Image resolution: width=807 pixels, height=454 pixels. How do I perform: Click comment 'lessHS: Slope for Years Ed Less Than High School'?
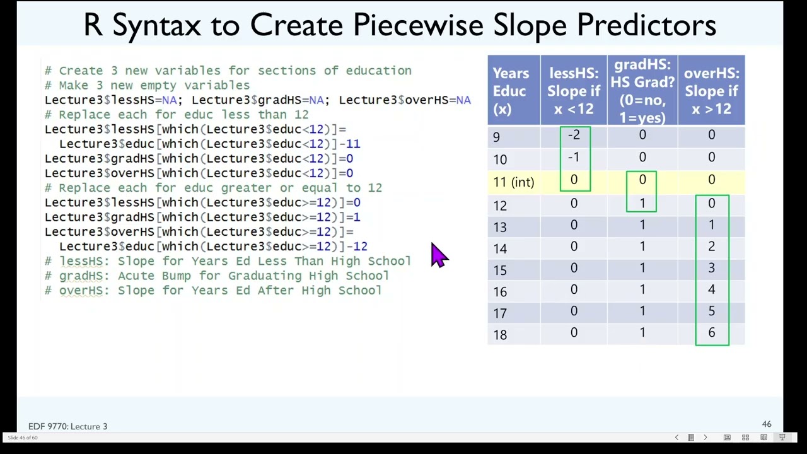click(x=228, y=261)
